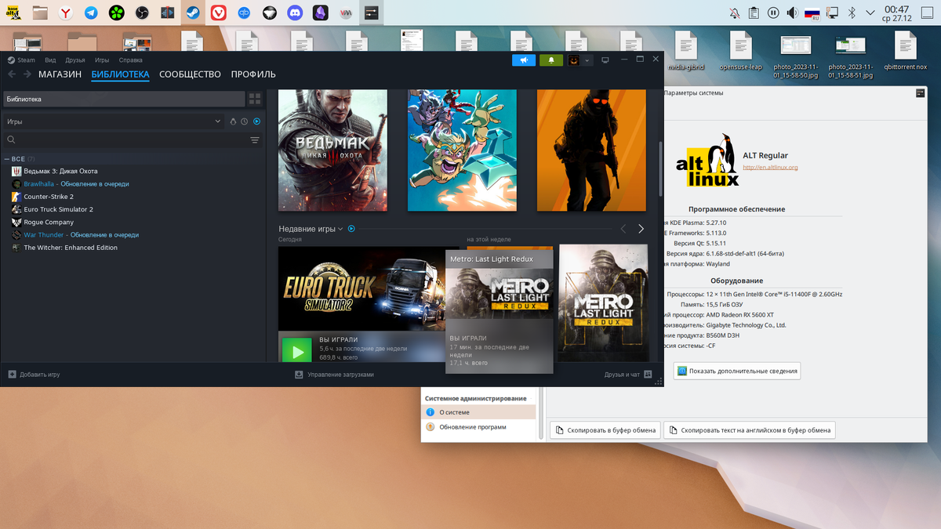Click Скопировать в буфер обмена button
This screenshot has height=529, width=941.
(605, 430)
